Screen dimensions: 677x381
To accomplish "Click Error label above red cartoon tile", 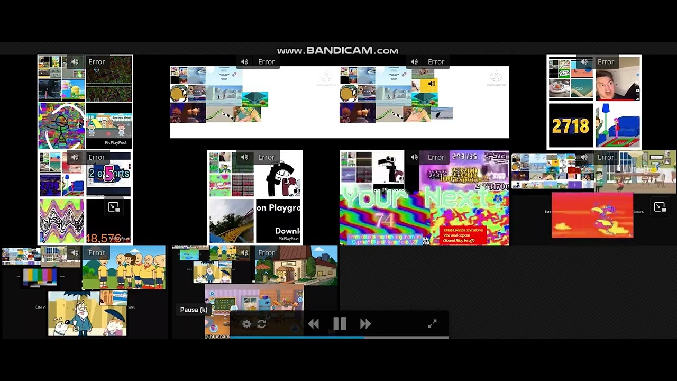I will [606, 157].
